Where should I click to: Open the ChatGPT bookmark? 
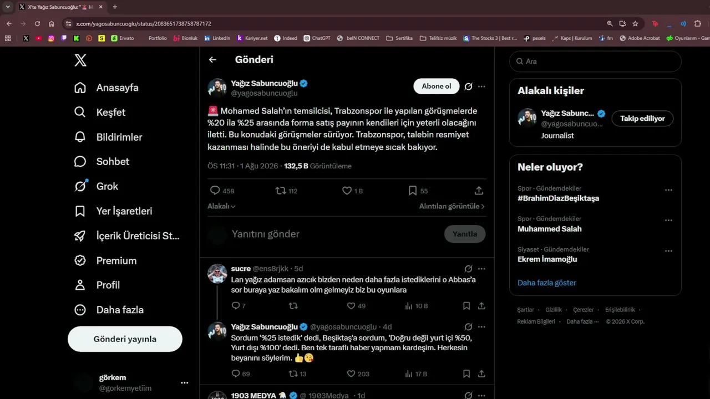317,38
